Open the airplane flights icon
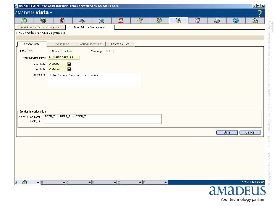This screenshot has width=275, height=206. [x=82, y=21]
